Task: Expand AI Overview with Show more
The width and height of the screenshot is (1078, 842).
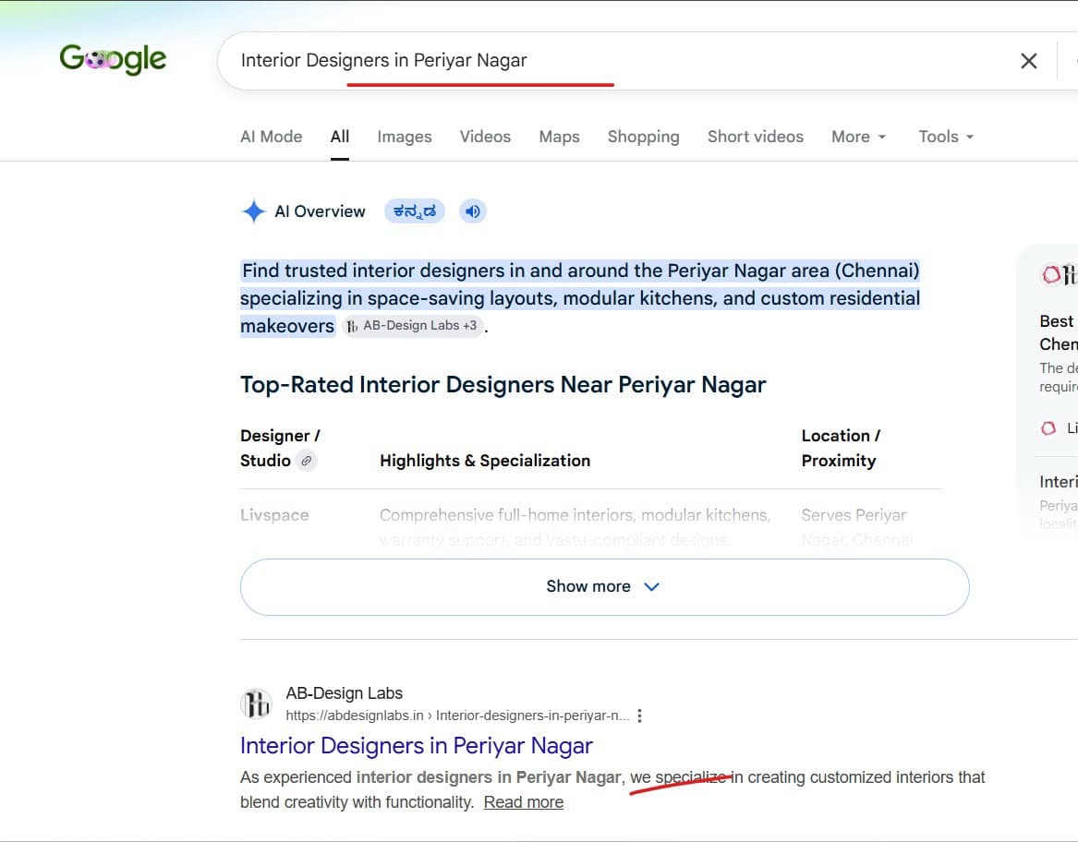Action: [x=604, y=587]
